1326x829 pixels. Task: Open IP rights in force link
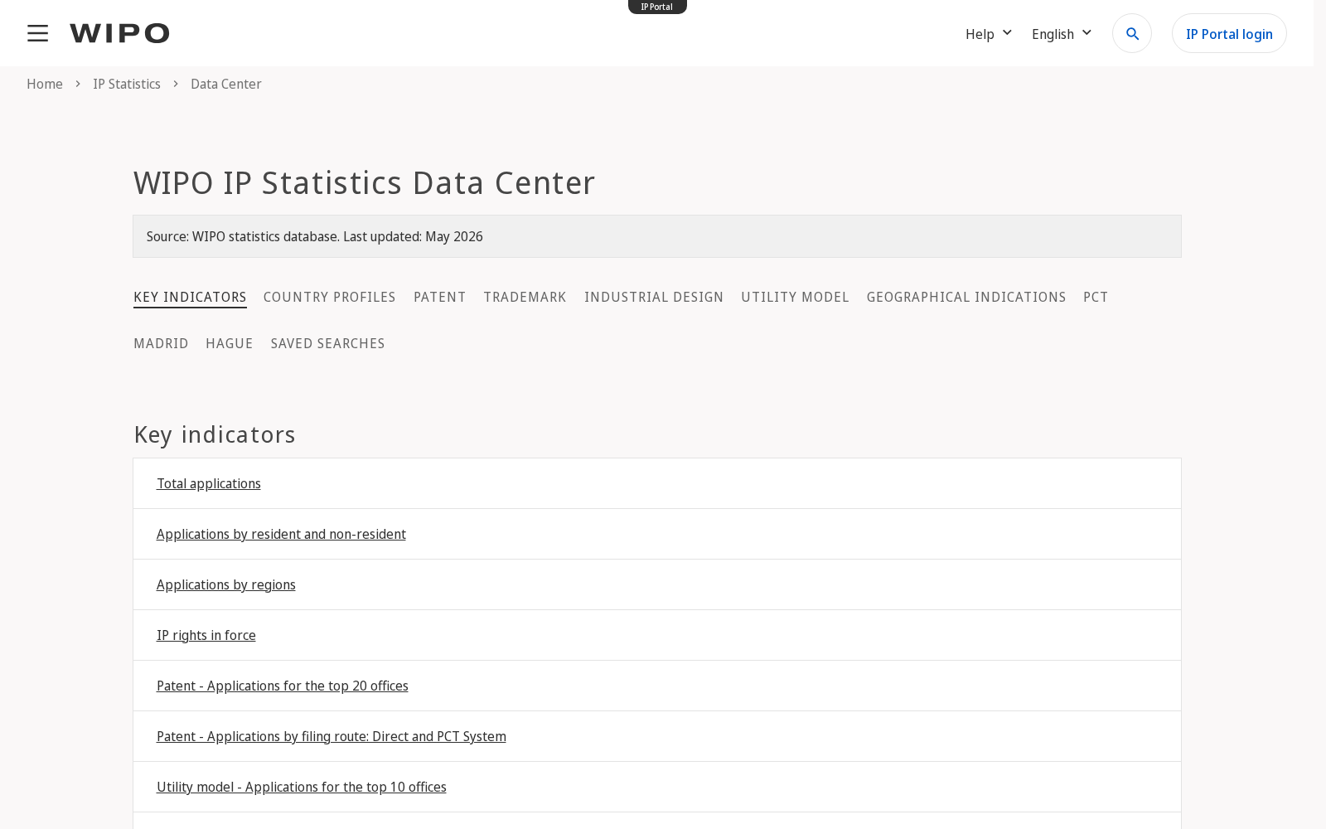[x=206, y=635]
